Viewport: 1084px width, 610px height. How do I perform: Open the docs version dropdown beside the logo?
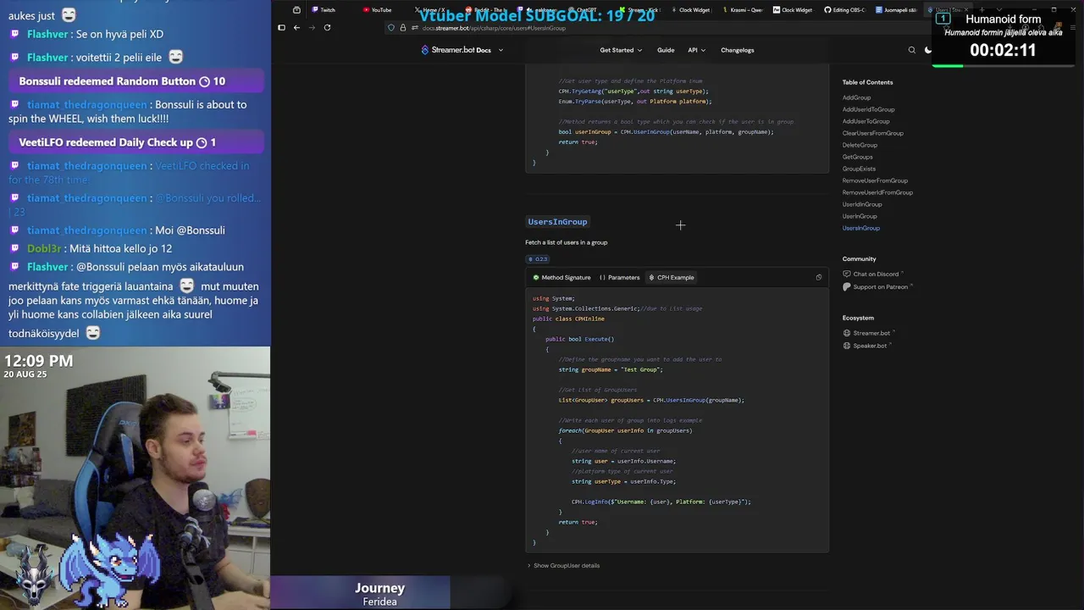click(501, 50)
